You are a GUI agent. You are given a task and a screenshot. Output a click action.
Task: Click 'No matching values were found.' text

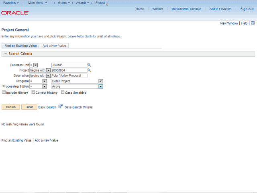pyautogui.click(x=23, y=124)
